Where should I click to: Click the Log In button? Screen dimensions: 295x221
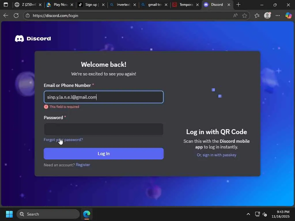pos(104,154)
